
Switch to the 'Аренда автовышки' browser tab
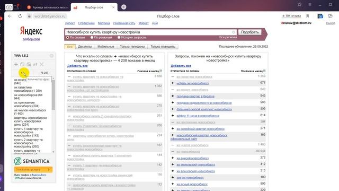pos(48,7)
